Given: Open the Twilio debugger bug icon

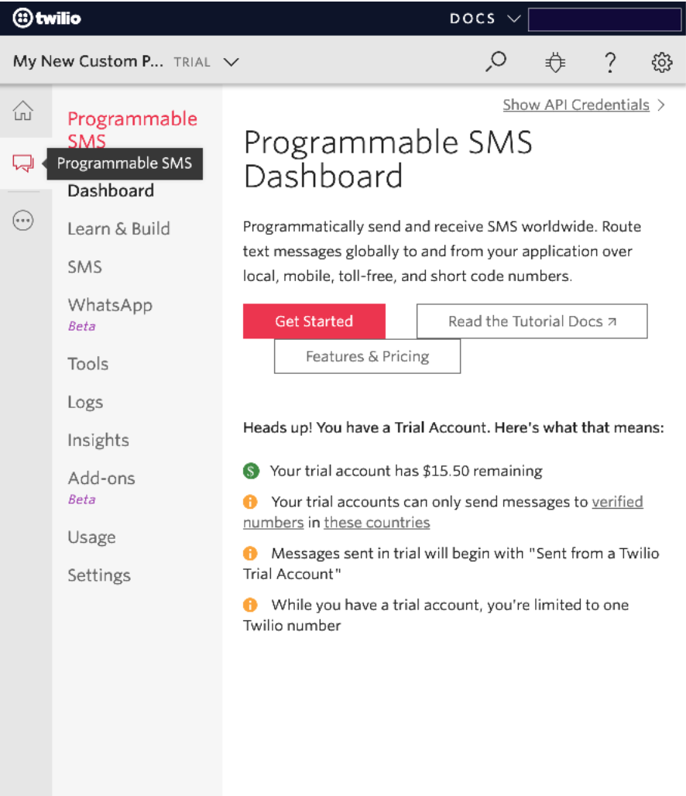Looking at the screenshot, I should tap(554, 61).
